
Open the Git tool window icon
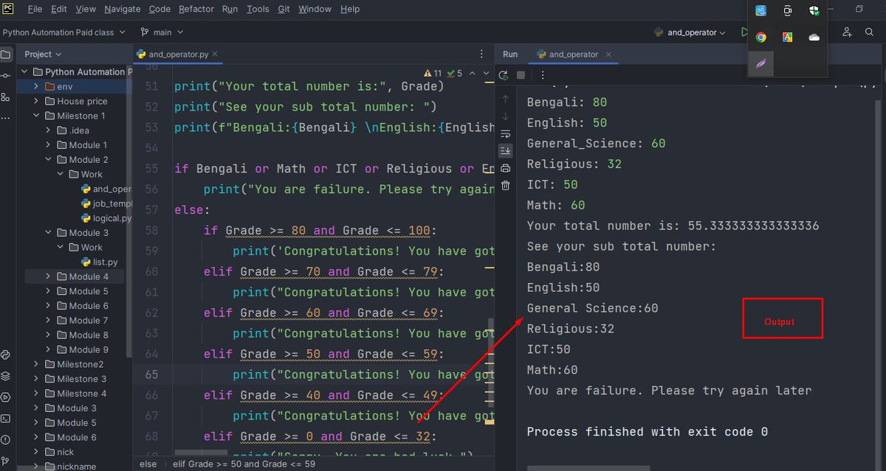click(x=6, y=461)
